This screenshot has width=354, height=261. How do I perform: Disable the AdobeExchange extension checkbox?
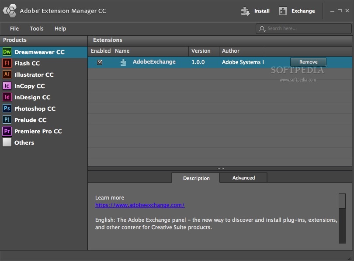[x=100, y=62]
